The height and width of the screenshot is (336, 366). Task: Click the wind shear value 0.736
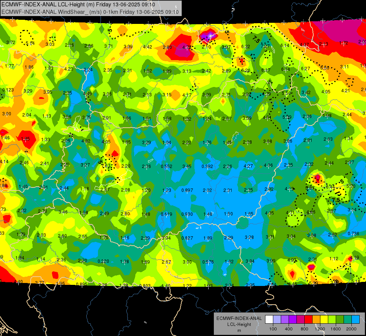click(x=353, y=234)
